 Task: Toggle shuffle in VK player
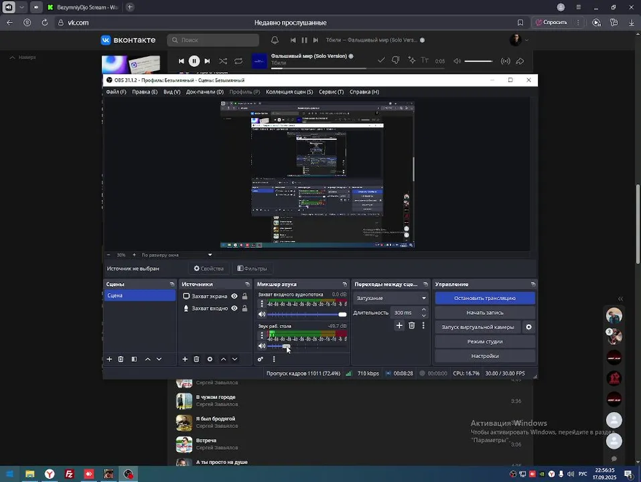[x=223, y=61]
